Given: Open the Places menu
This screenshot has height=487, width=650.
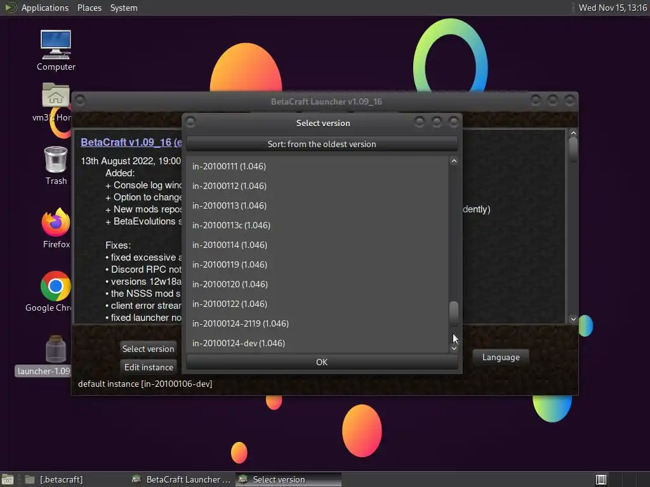Looking at the screenshot, I should point(89,8).
